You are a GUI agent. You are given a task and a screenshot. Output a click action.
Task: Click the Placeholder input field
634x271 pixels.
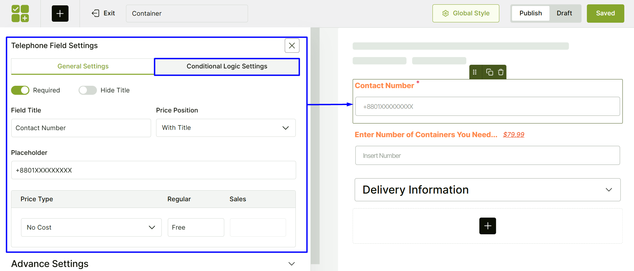tap(153, 170)
